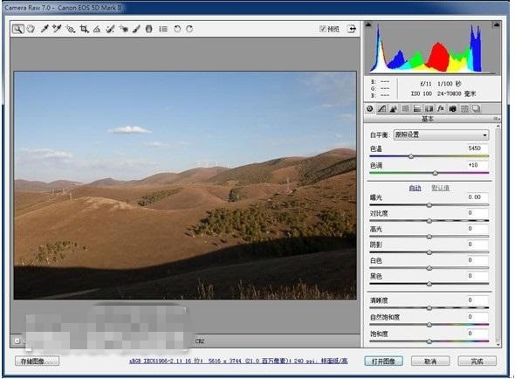Viewport: 515px width, 379px height.
Task: Open the Effects (fx) panel tab
Action: click(441, 109)
